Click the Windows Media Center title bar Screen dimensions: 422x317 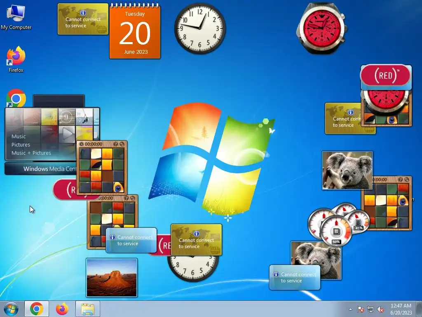[x=40, y=169]
